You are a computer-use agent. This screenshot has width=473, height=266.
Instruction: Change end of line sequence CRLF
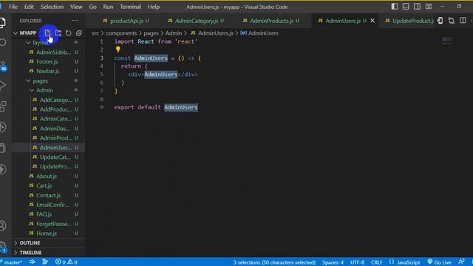coord(376,262)
